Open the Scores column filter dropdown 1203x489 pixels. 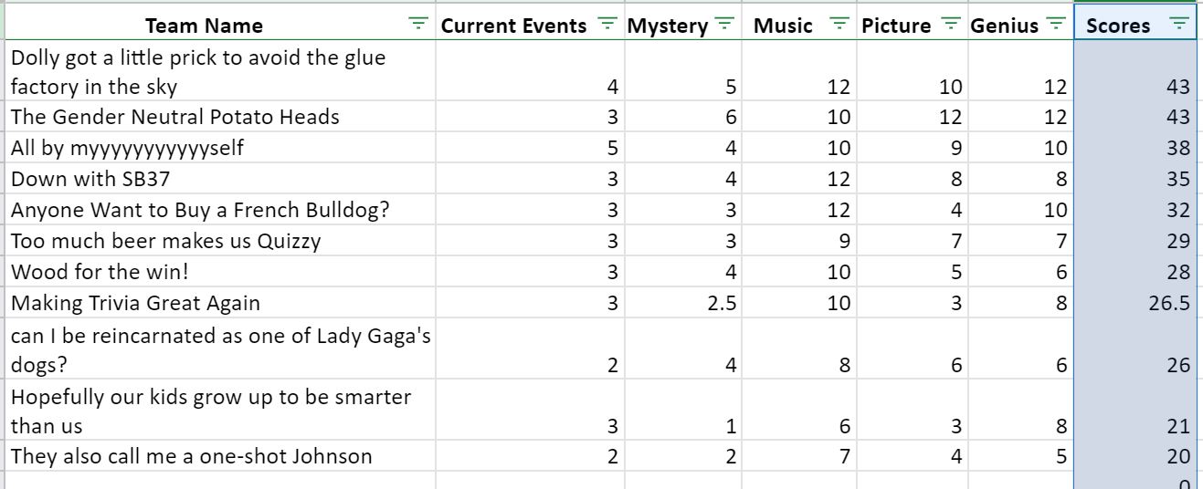(1180, 24)
